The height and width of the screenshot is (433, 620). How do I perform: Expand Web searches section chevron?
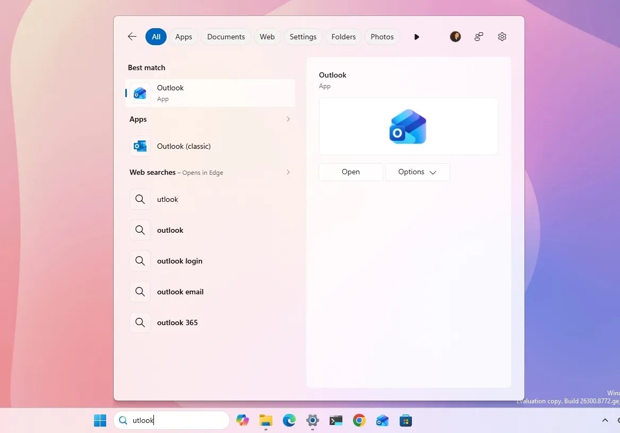288,172
